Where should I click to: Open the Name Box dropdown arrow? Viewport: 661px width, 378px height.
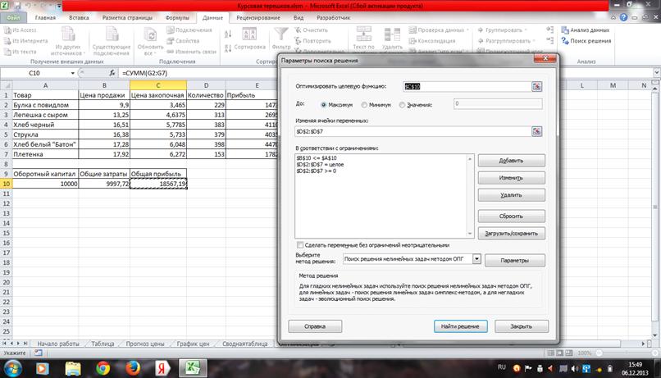72,74
